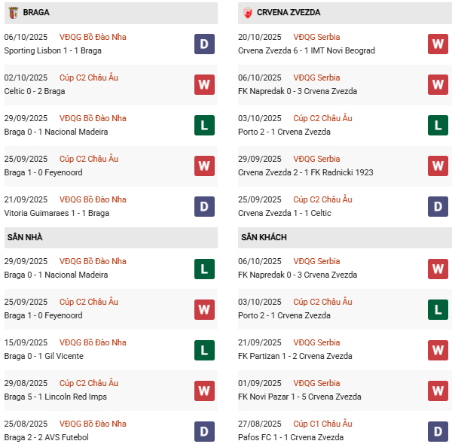Open the Cúp C1 Châu Âu league link

pos(322,424)
